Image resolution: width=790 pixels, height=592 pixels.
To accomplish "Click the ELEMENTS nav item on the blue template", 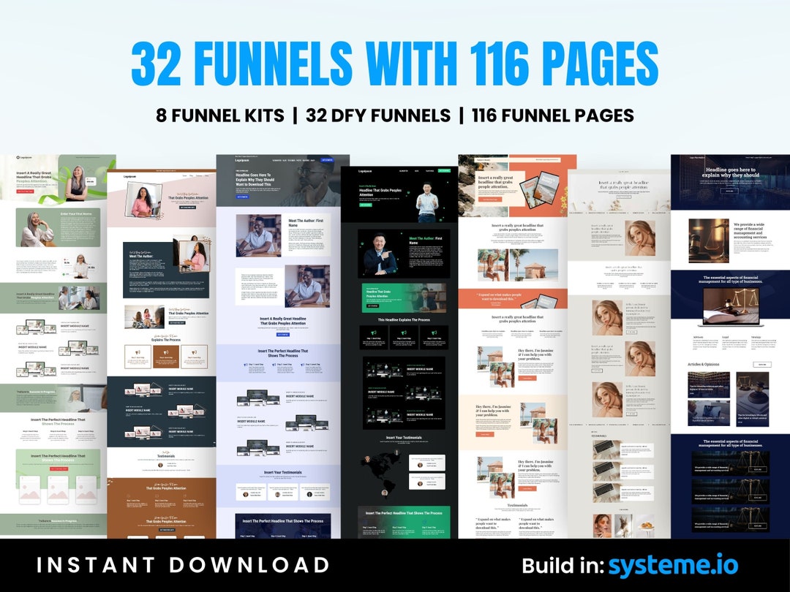I will (276, 160).
